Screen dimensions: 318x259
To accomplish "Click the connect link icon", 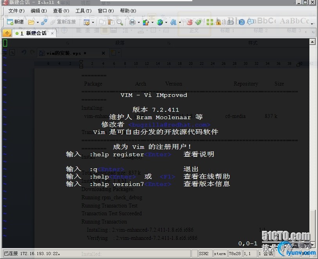I will 44,22.
